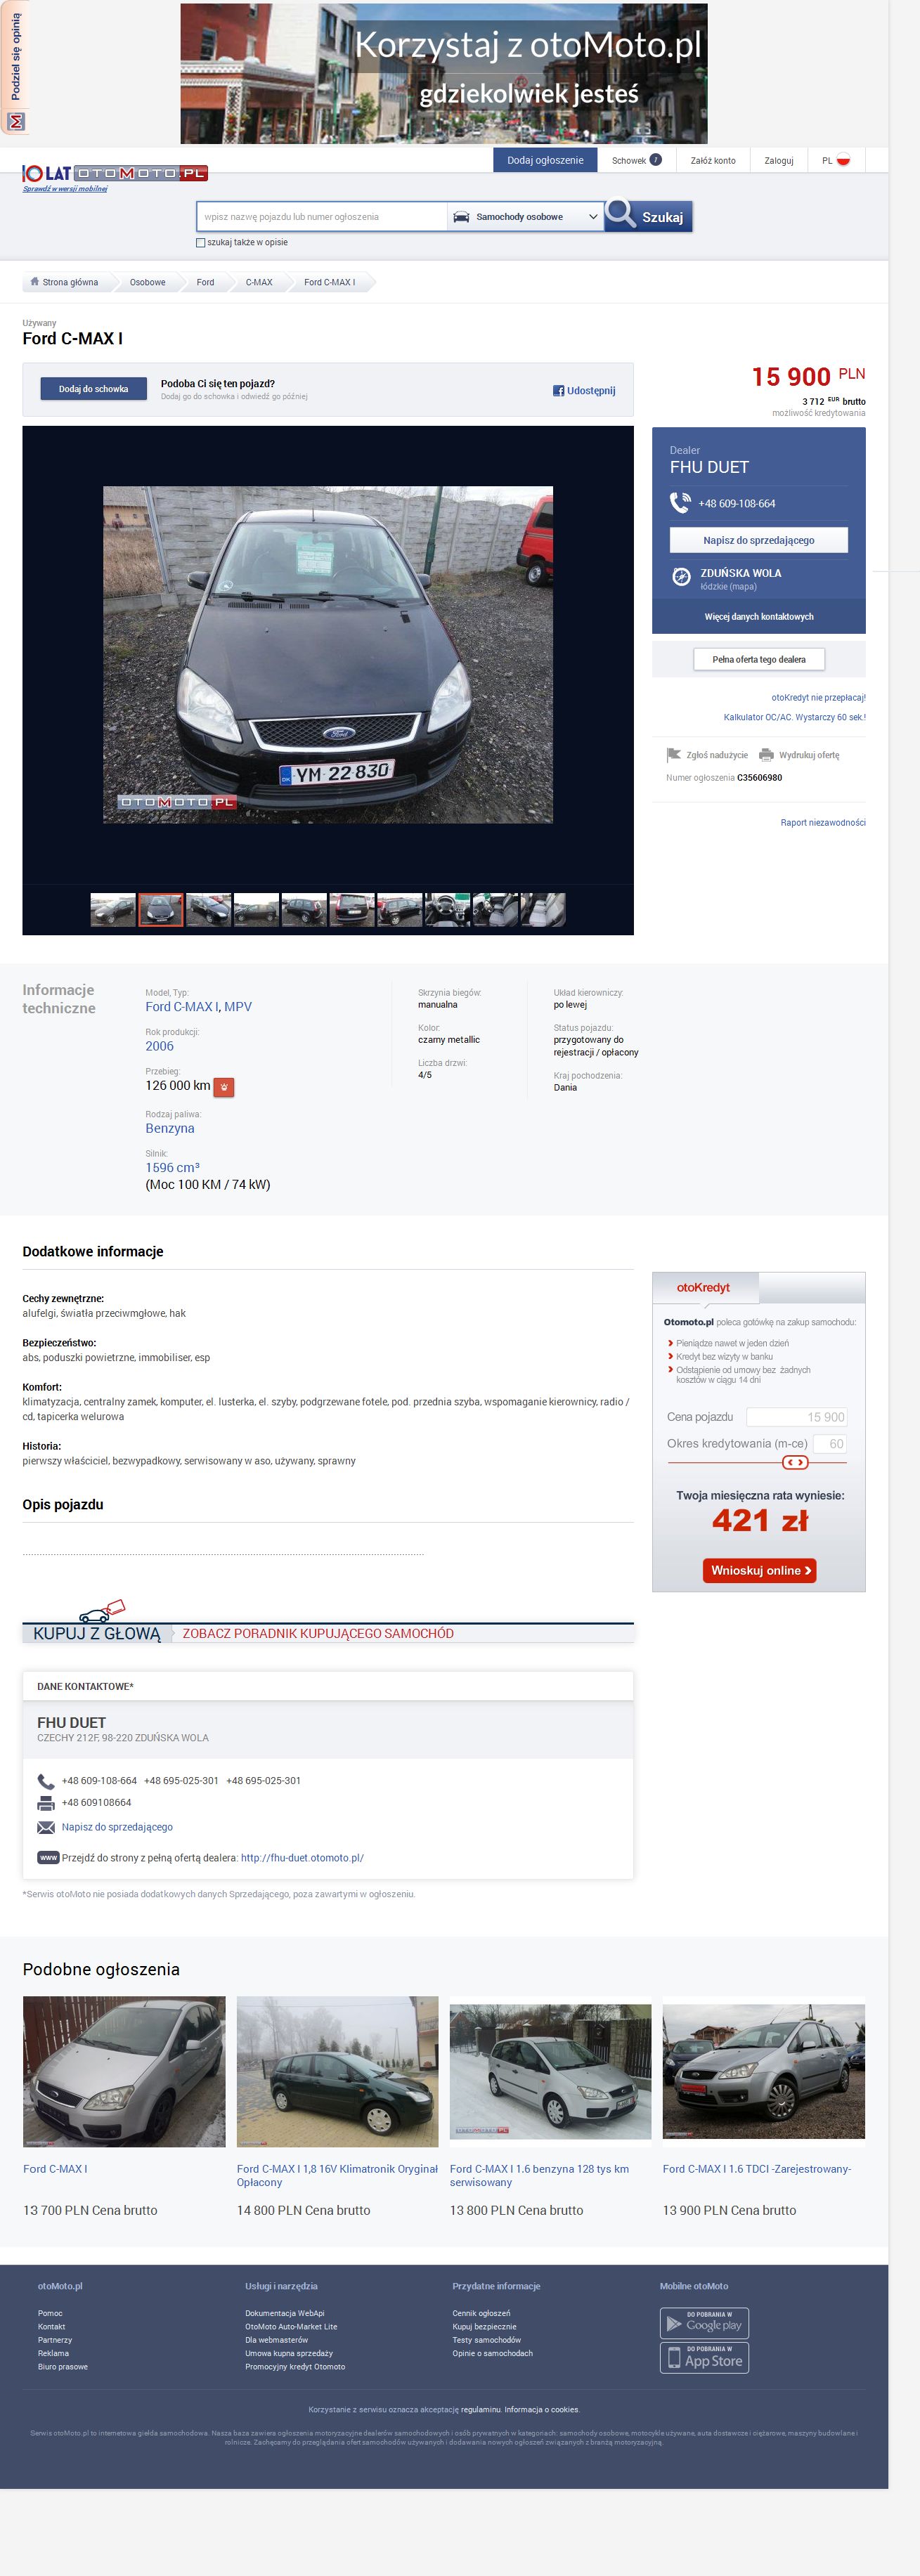Click the regulaminu link in the footer
Viewport: 920px width, 2576px height.
click(x=480, y=2409)
